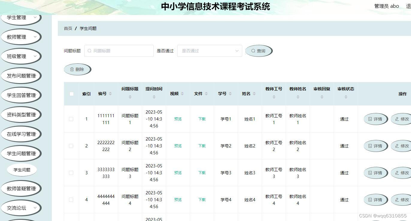
Task: Check the row 3 checkbox for 3333333333
Action: pyautogui.click(x=71, y=173)
